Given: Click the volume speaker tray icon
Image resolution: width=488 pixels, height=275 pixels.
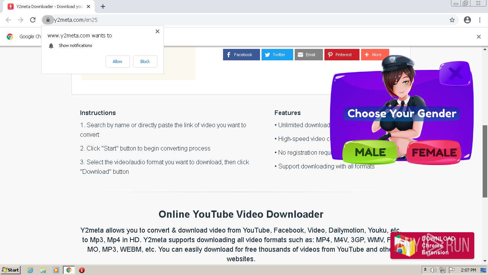Looking at the screenshot, I should 433,270.
